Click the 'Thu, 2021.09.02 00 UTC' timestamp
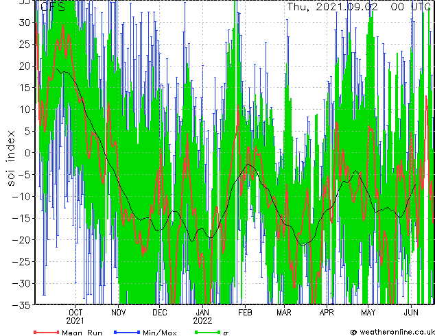The width and height of the screenshot is (435, 336). point(359,7)
